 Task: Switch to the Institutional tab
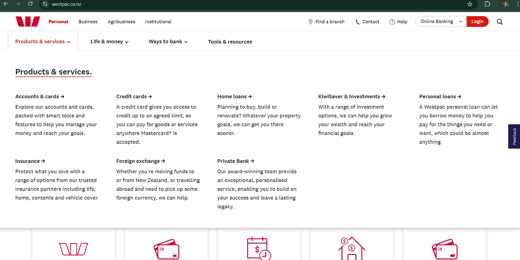[158, 22]
